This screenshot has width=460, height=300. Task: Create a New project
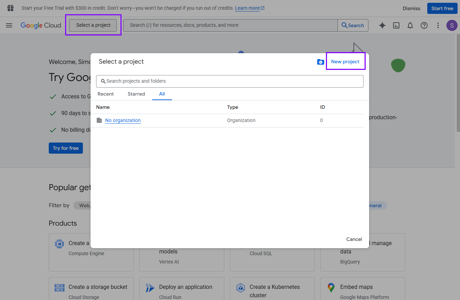click(x=345, y=62)
